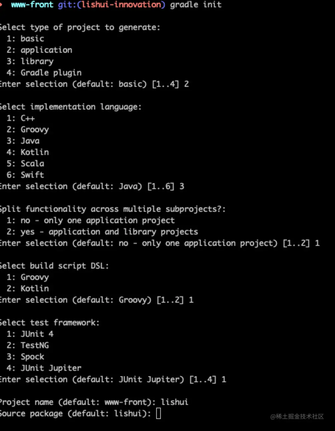Click "2: yes - application and library projects" option
The image size is (335, 431).
tap(102, 232)
